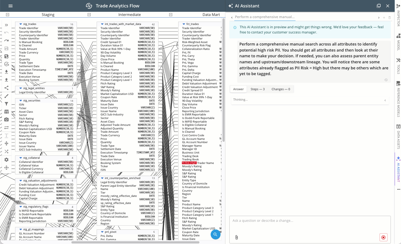401x244 pixels.
Task: Start a new conversation with the plus button
Action: click(384, 17)
